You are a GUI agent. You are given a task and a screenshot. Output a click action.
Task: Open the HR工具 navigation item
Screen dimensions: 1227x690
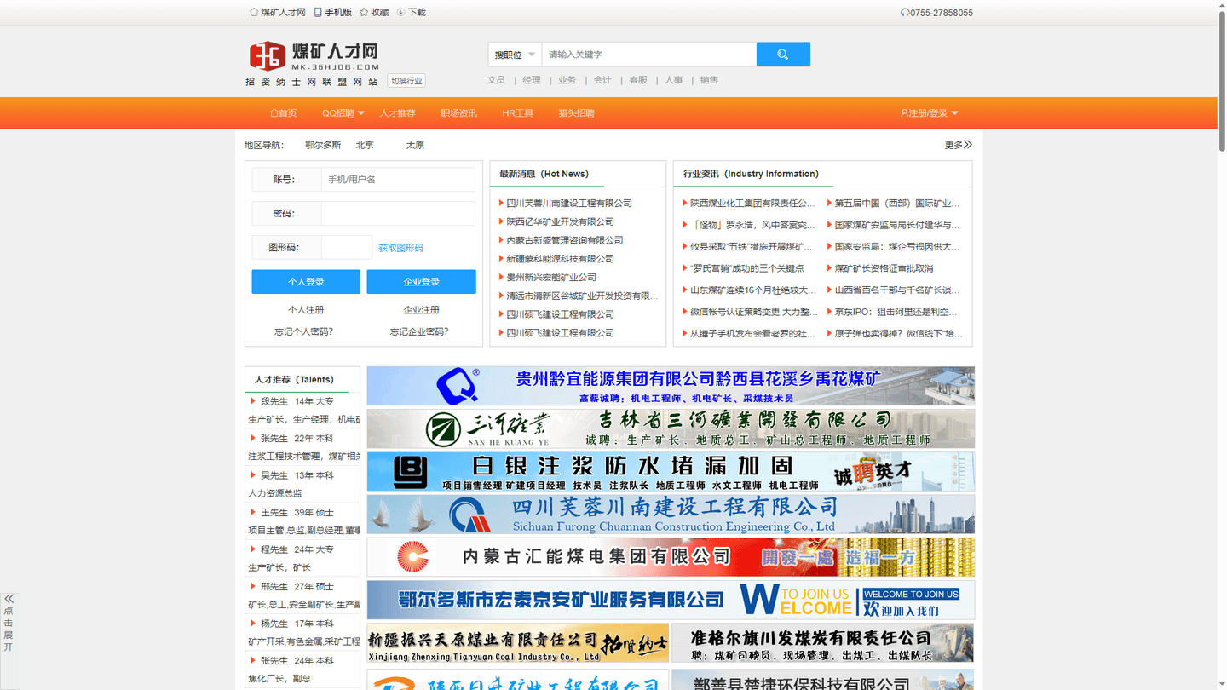point(517,113)
